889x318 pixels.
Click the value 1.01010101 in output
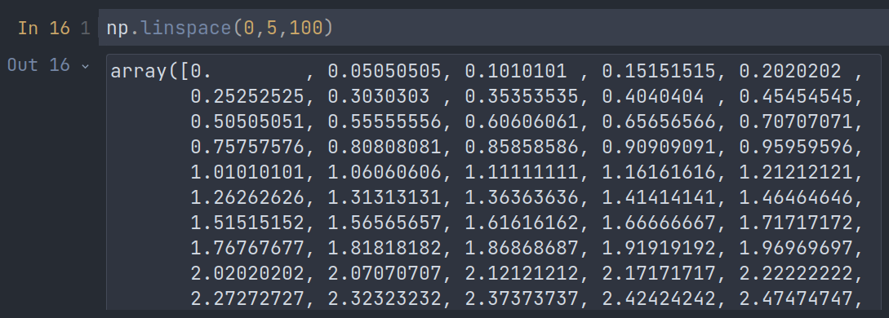click(247, 172)
